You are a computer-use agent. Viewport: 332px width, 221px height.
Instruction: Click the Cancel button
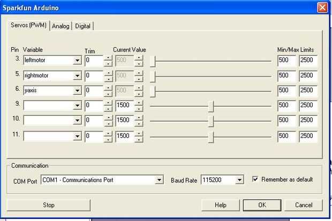(304, 205)
